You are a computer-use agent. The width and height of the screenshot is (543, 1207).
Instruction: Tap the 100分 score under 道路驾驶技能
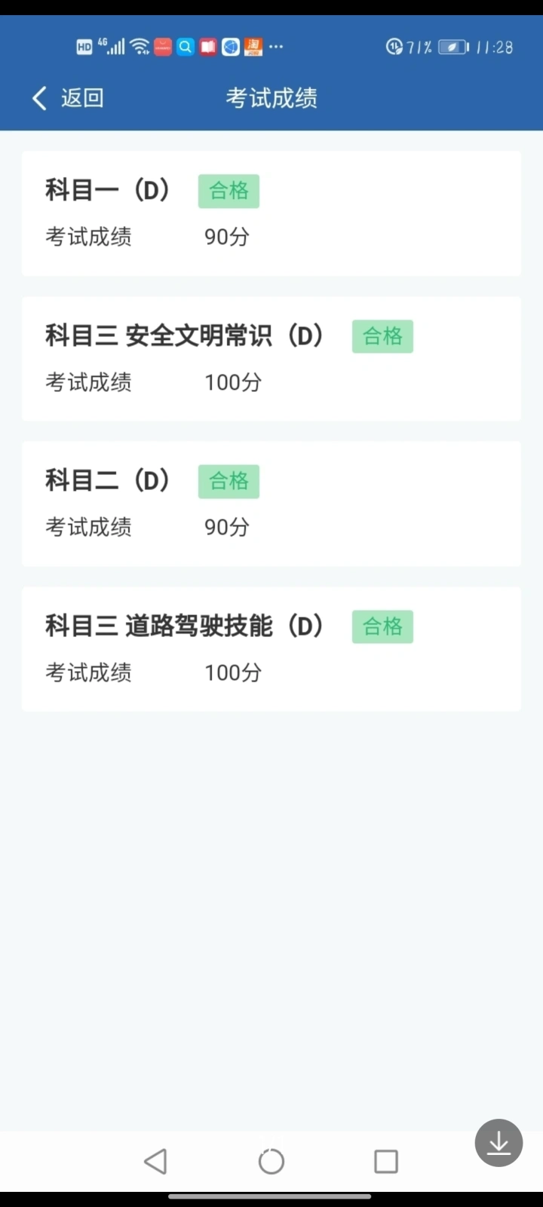click(233, 672)
